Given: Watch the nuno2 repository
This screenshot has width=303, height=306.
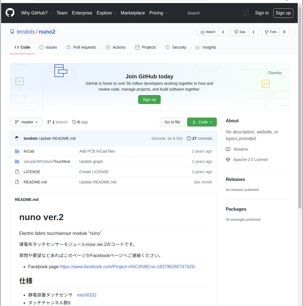Looking at the screenshot, I should 208,32.
